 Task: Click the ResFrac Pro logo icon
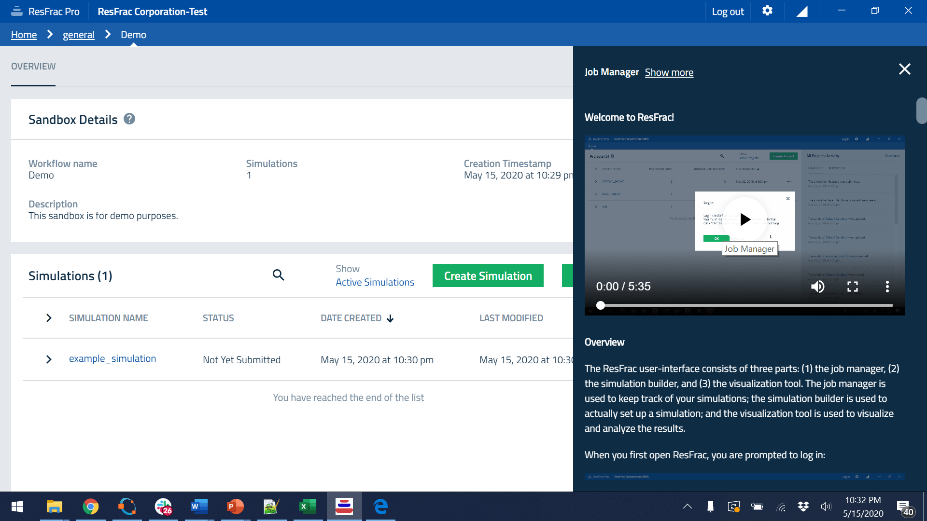tap(17, 11)
